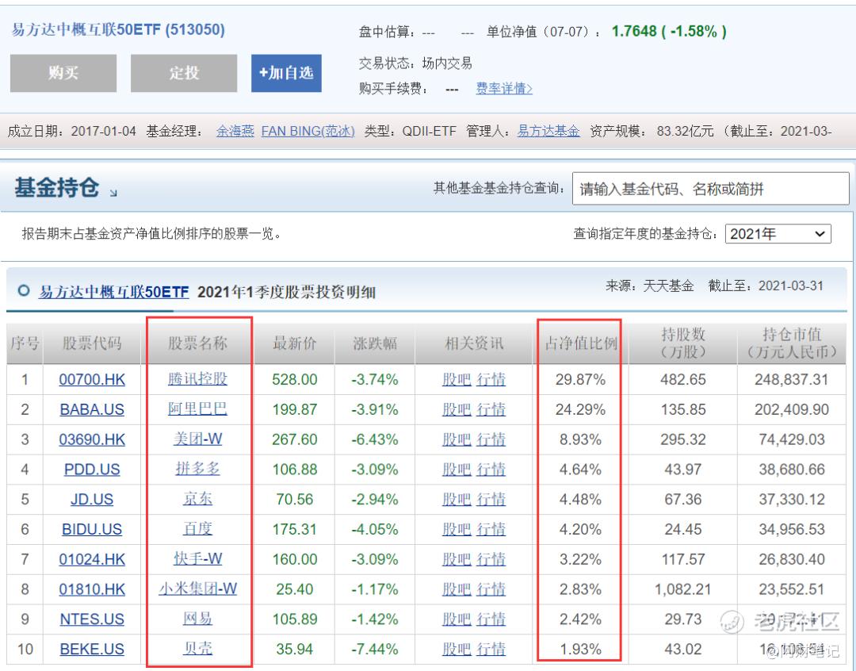Screen dimensions: 856x671
Task: Open 美团-W stock name link
Action: point(197,439)
